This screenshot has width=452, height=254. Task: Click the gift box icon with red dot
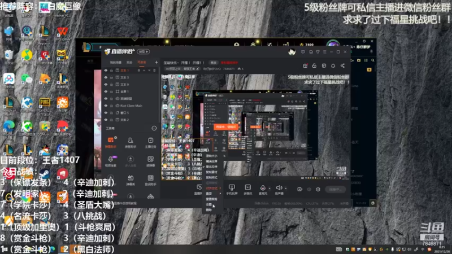click(305, 65)
